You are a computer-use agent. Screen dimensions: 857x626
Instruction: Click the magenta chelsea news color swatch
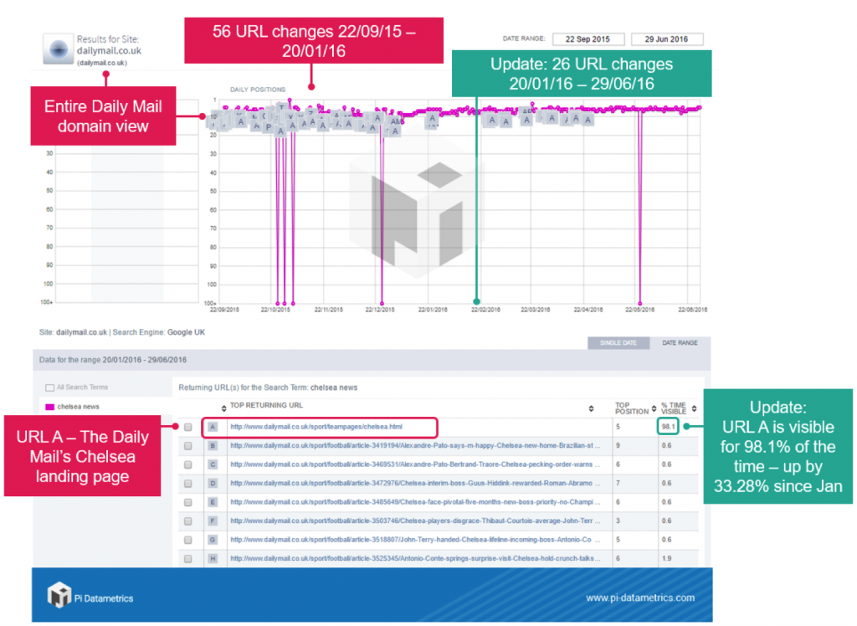[x=49, y=407]
